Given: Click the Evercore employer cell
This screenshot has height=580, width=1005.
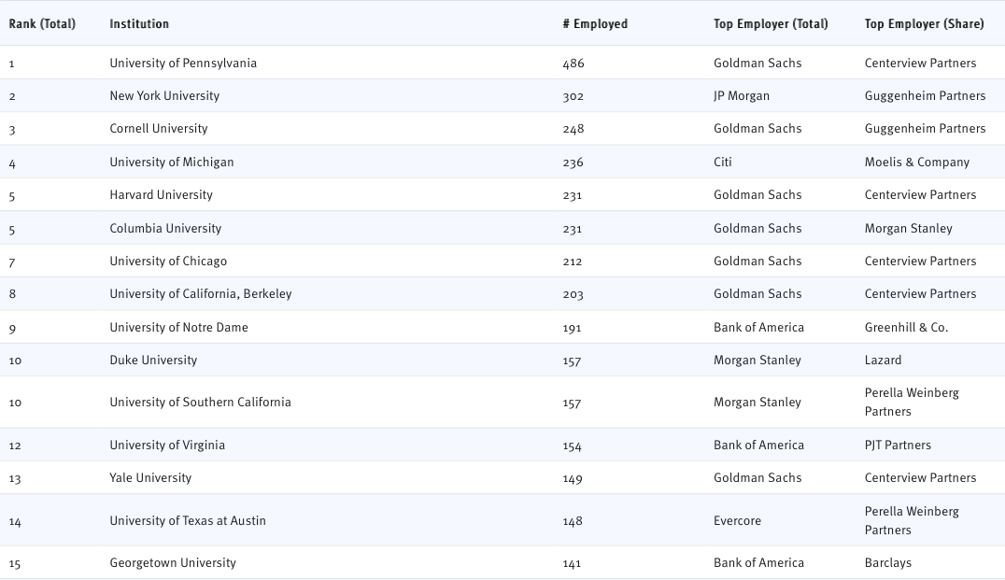Looking at the screenshot, I should click(x=737, y=520).
